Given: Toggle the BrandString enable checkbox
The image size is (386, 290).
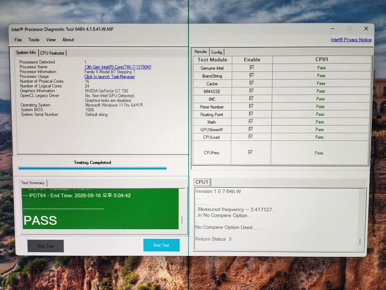Looking at the screenshot, I should [252, 75].
